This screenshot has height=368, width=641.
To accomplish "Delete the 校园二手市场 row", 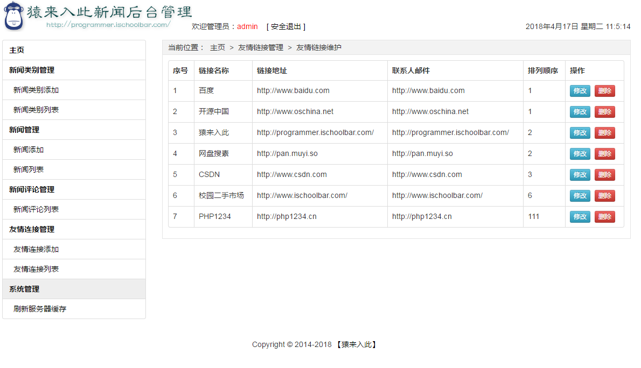I will pyautogui.click(x=604, y=196).
